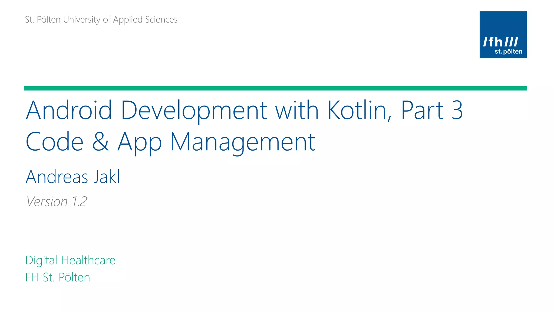
Task: Select the surname 'Jakl'
Action: [x=107, y=177]
